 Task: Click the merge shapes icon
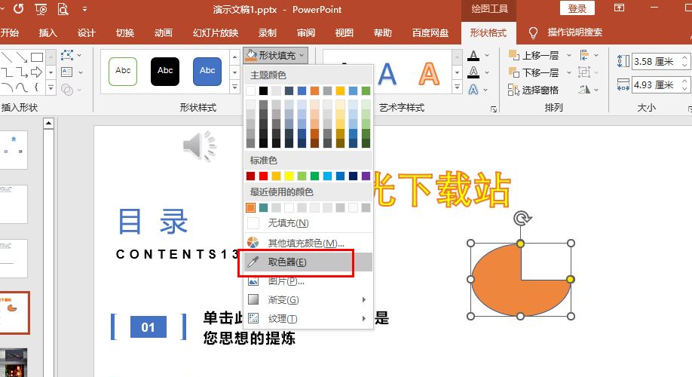[67, 90]
